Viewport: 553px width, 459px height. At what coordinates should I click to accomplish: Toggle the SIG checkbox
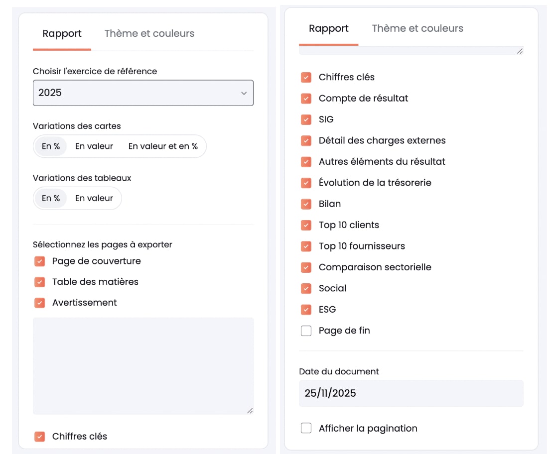(x=306, y=119)
